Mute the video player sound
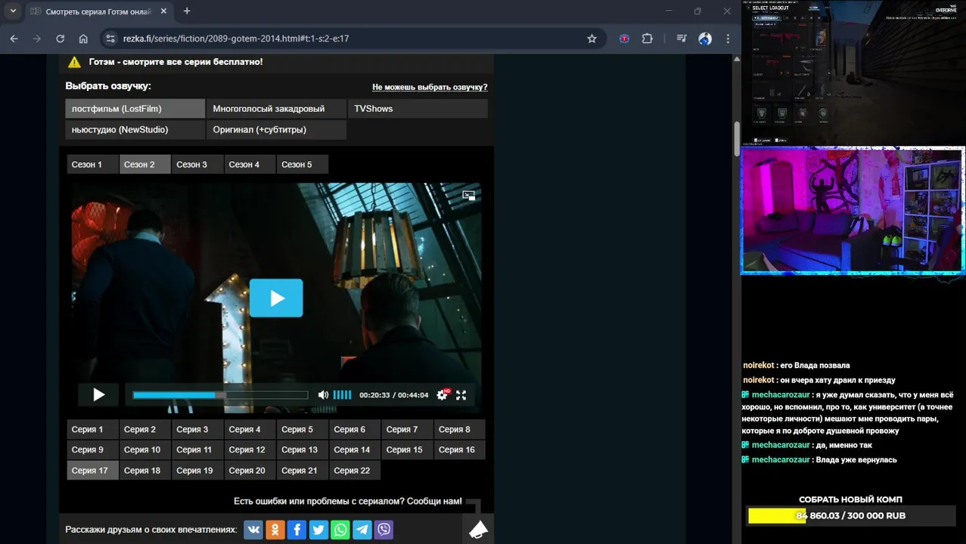 pos(323,395)
